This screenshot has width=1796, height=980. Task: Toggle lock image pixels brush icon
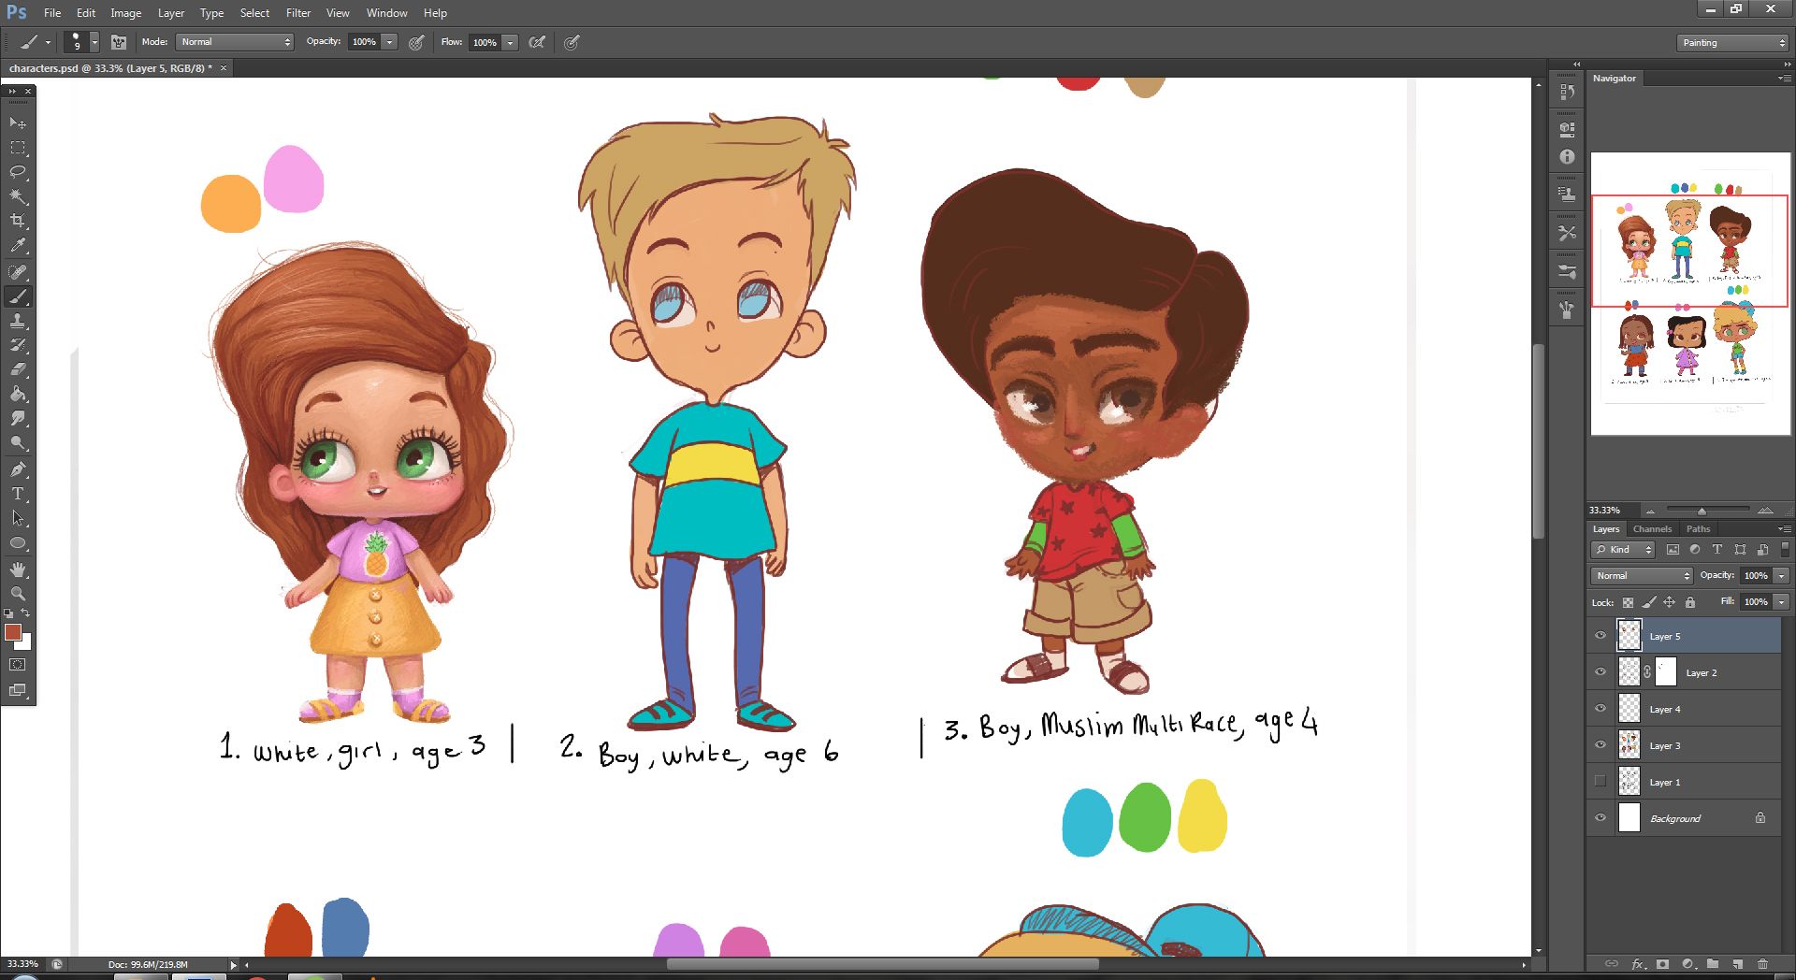1648,602
